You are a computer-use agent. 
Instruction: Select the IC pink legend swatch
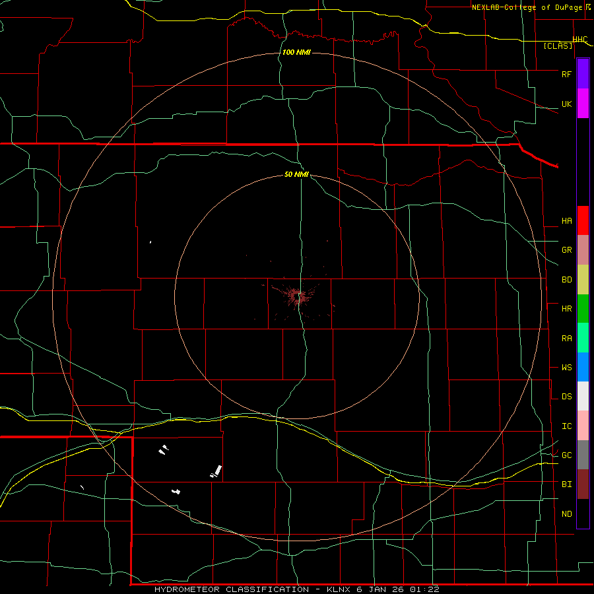point(583,426)
